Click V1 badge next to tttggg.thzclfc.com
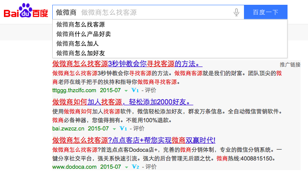Image resolution: width=308 pixels, height=177 pixels. [135, 90]
